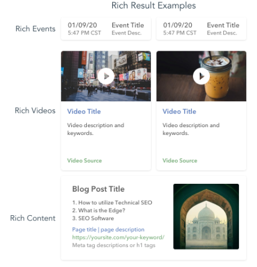The height and width of the screenshot is (267, 257).
Task: Select the second 01/09/20 event date
Action: (177, 25)
